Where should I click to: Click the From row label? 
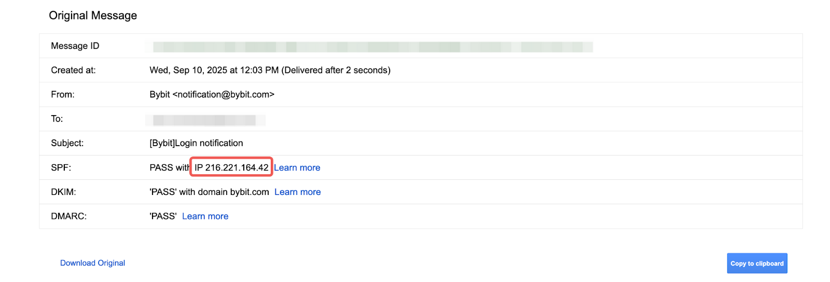click(62, 94)
